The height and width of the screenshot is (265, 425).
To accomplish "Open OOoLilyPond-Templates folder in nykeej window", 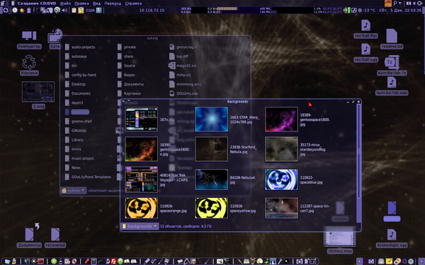I will (x=88, y=177).
